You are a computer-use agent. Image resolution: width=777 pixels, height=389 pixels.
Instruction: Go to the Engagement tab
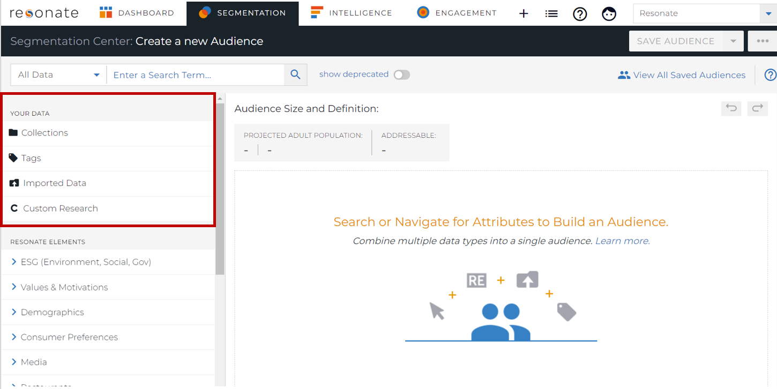pyautogui.click(x=457, y=13)
